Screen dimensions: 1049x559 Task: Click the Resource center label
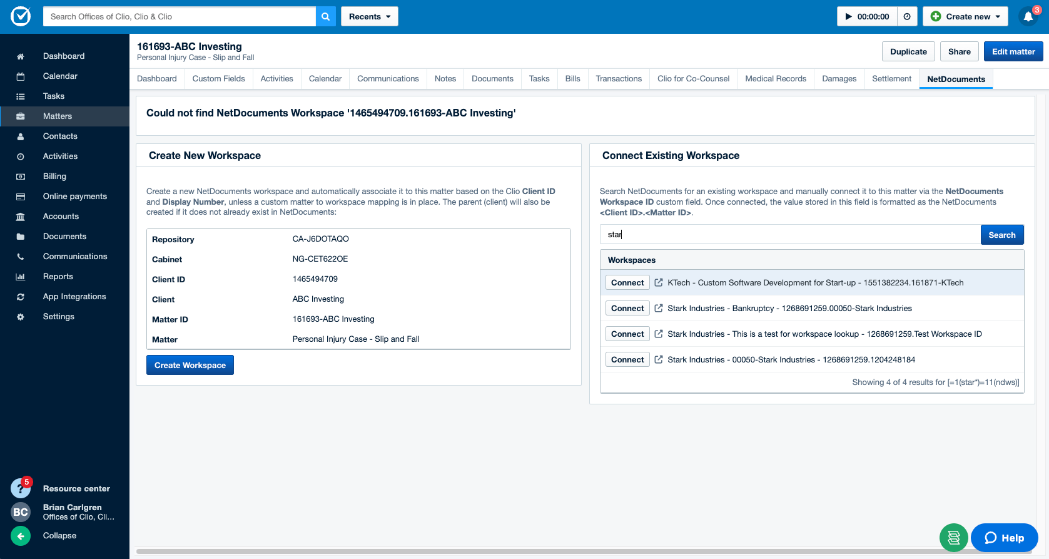coord(76,488)
